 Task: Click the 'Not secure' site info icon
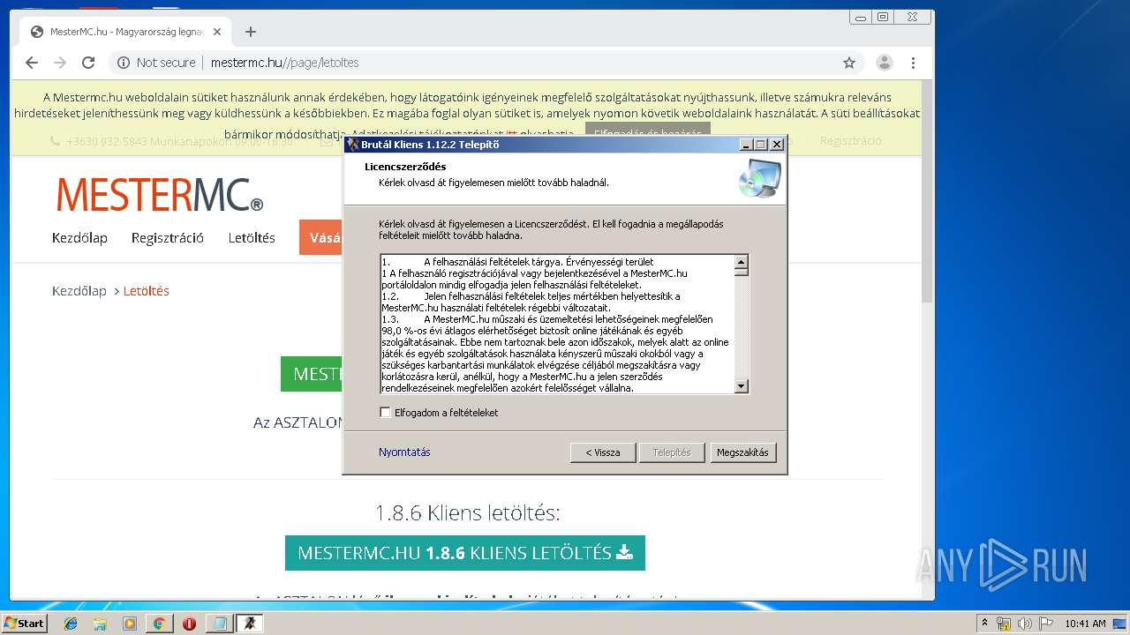pyautogui.click(x=124, y=63)
